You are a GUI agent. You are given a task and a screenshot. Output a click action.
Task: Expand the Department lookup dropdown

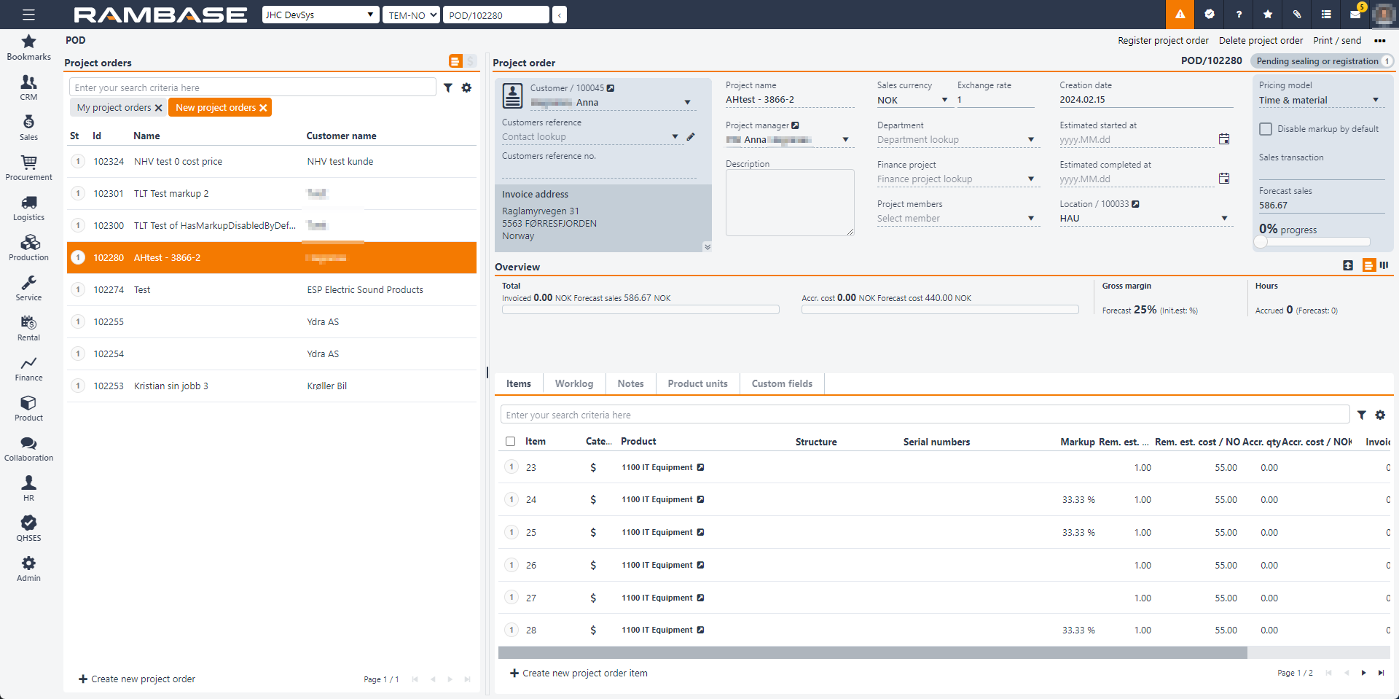click(x=1031, y=140)
